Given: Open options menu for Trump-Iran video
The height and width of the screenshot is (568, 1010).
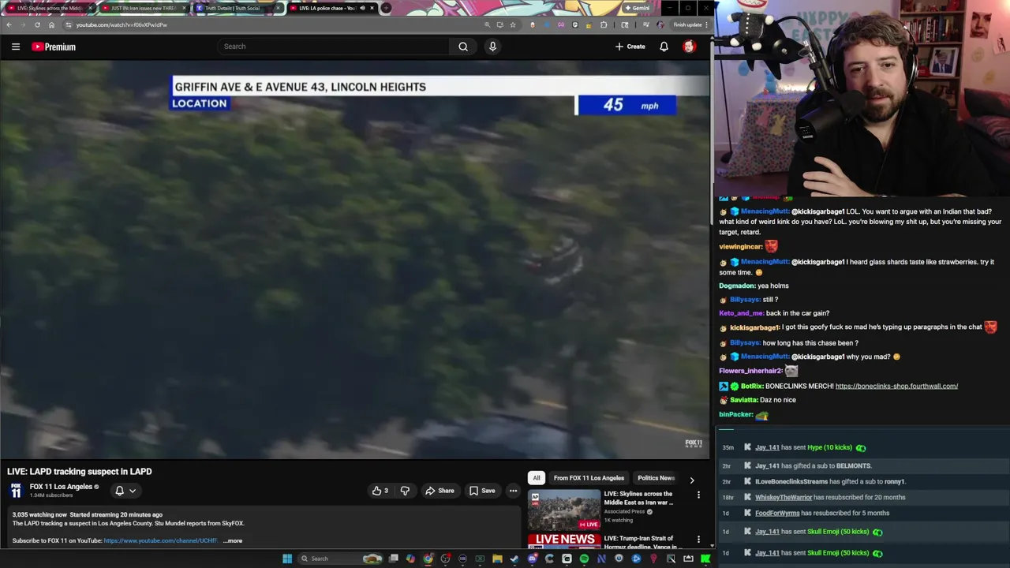Looking at the screenshot, I should tap(698, 540).
